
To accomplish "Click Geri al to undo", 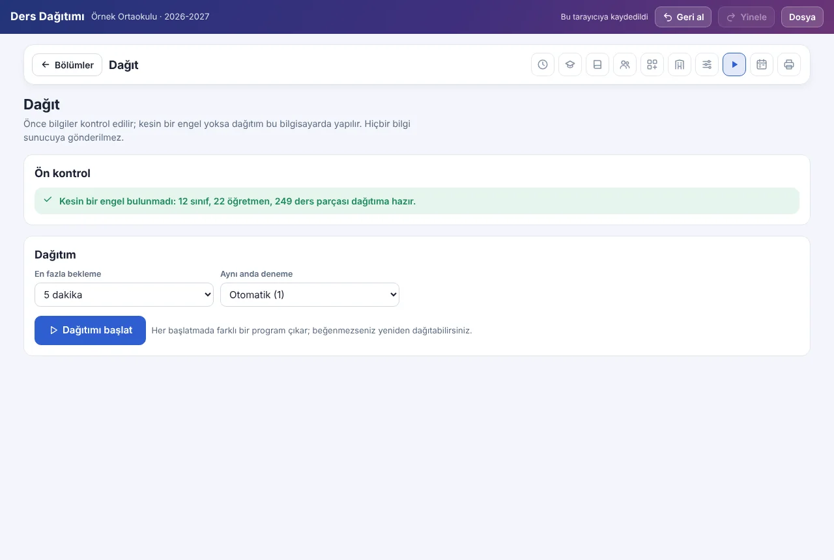I will (x=683, y=17).
